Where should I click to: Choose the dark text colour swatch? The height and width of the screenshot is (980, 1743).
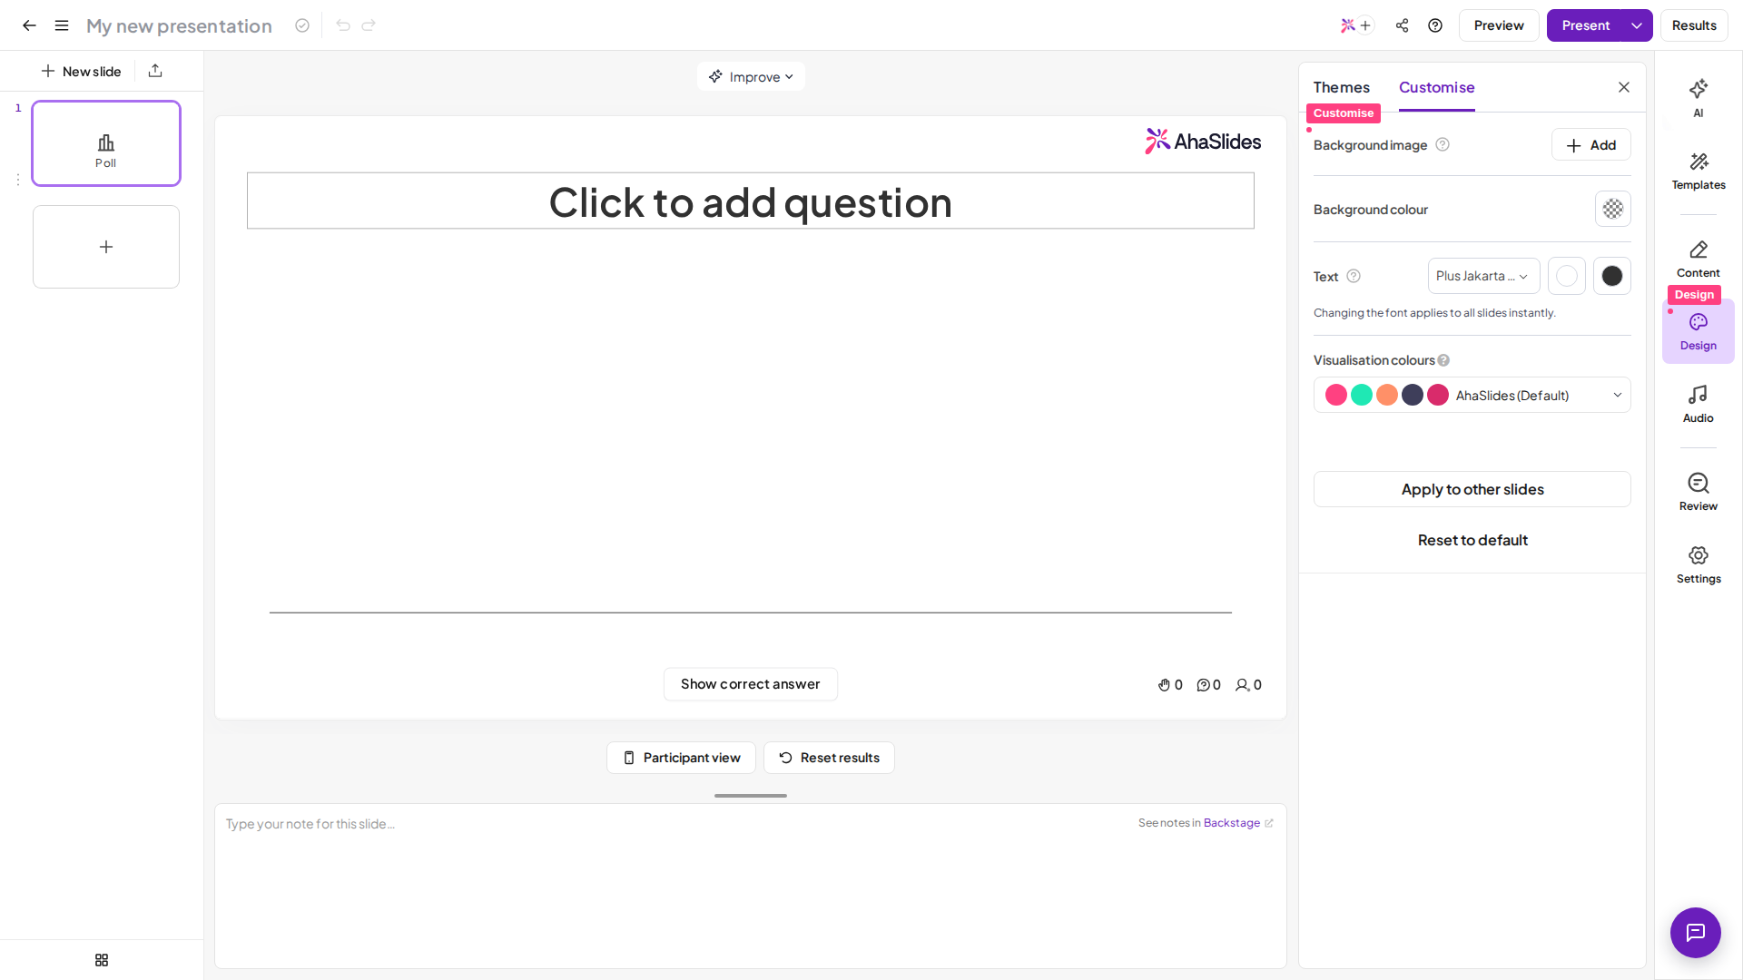(1611, 276)
